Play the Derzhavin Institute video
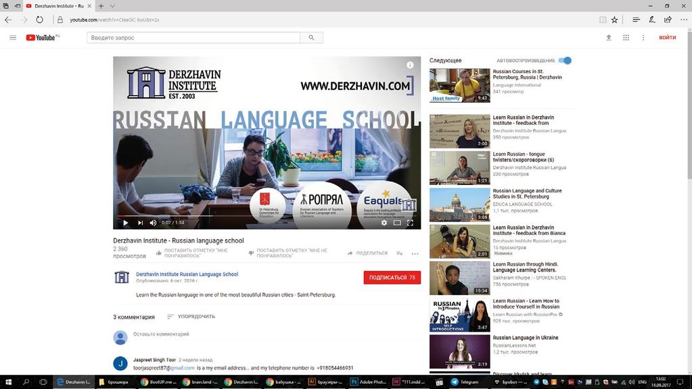Viewport: 692px width, 389px height. pyautogui.click(x=126, y=223)
